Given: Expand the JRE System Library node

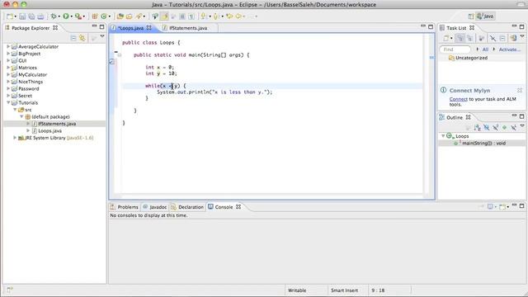Looking at the screenshot, I should point(15,138).
